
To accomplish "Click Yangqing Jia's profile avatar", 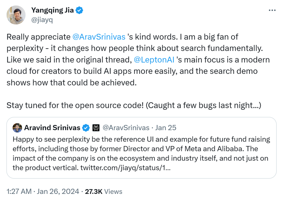I will pyautogui.click(x=16, y=15).
